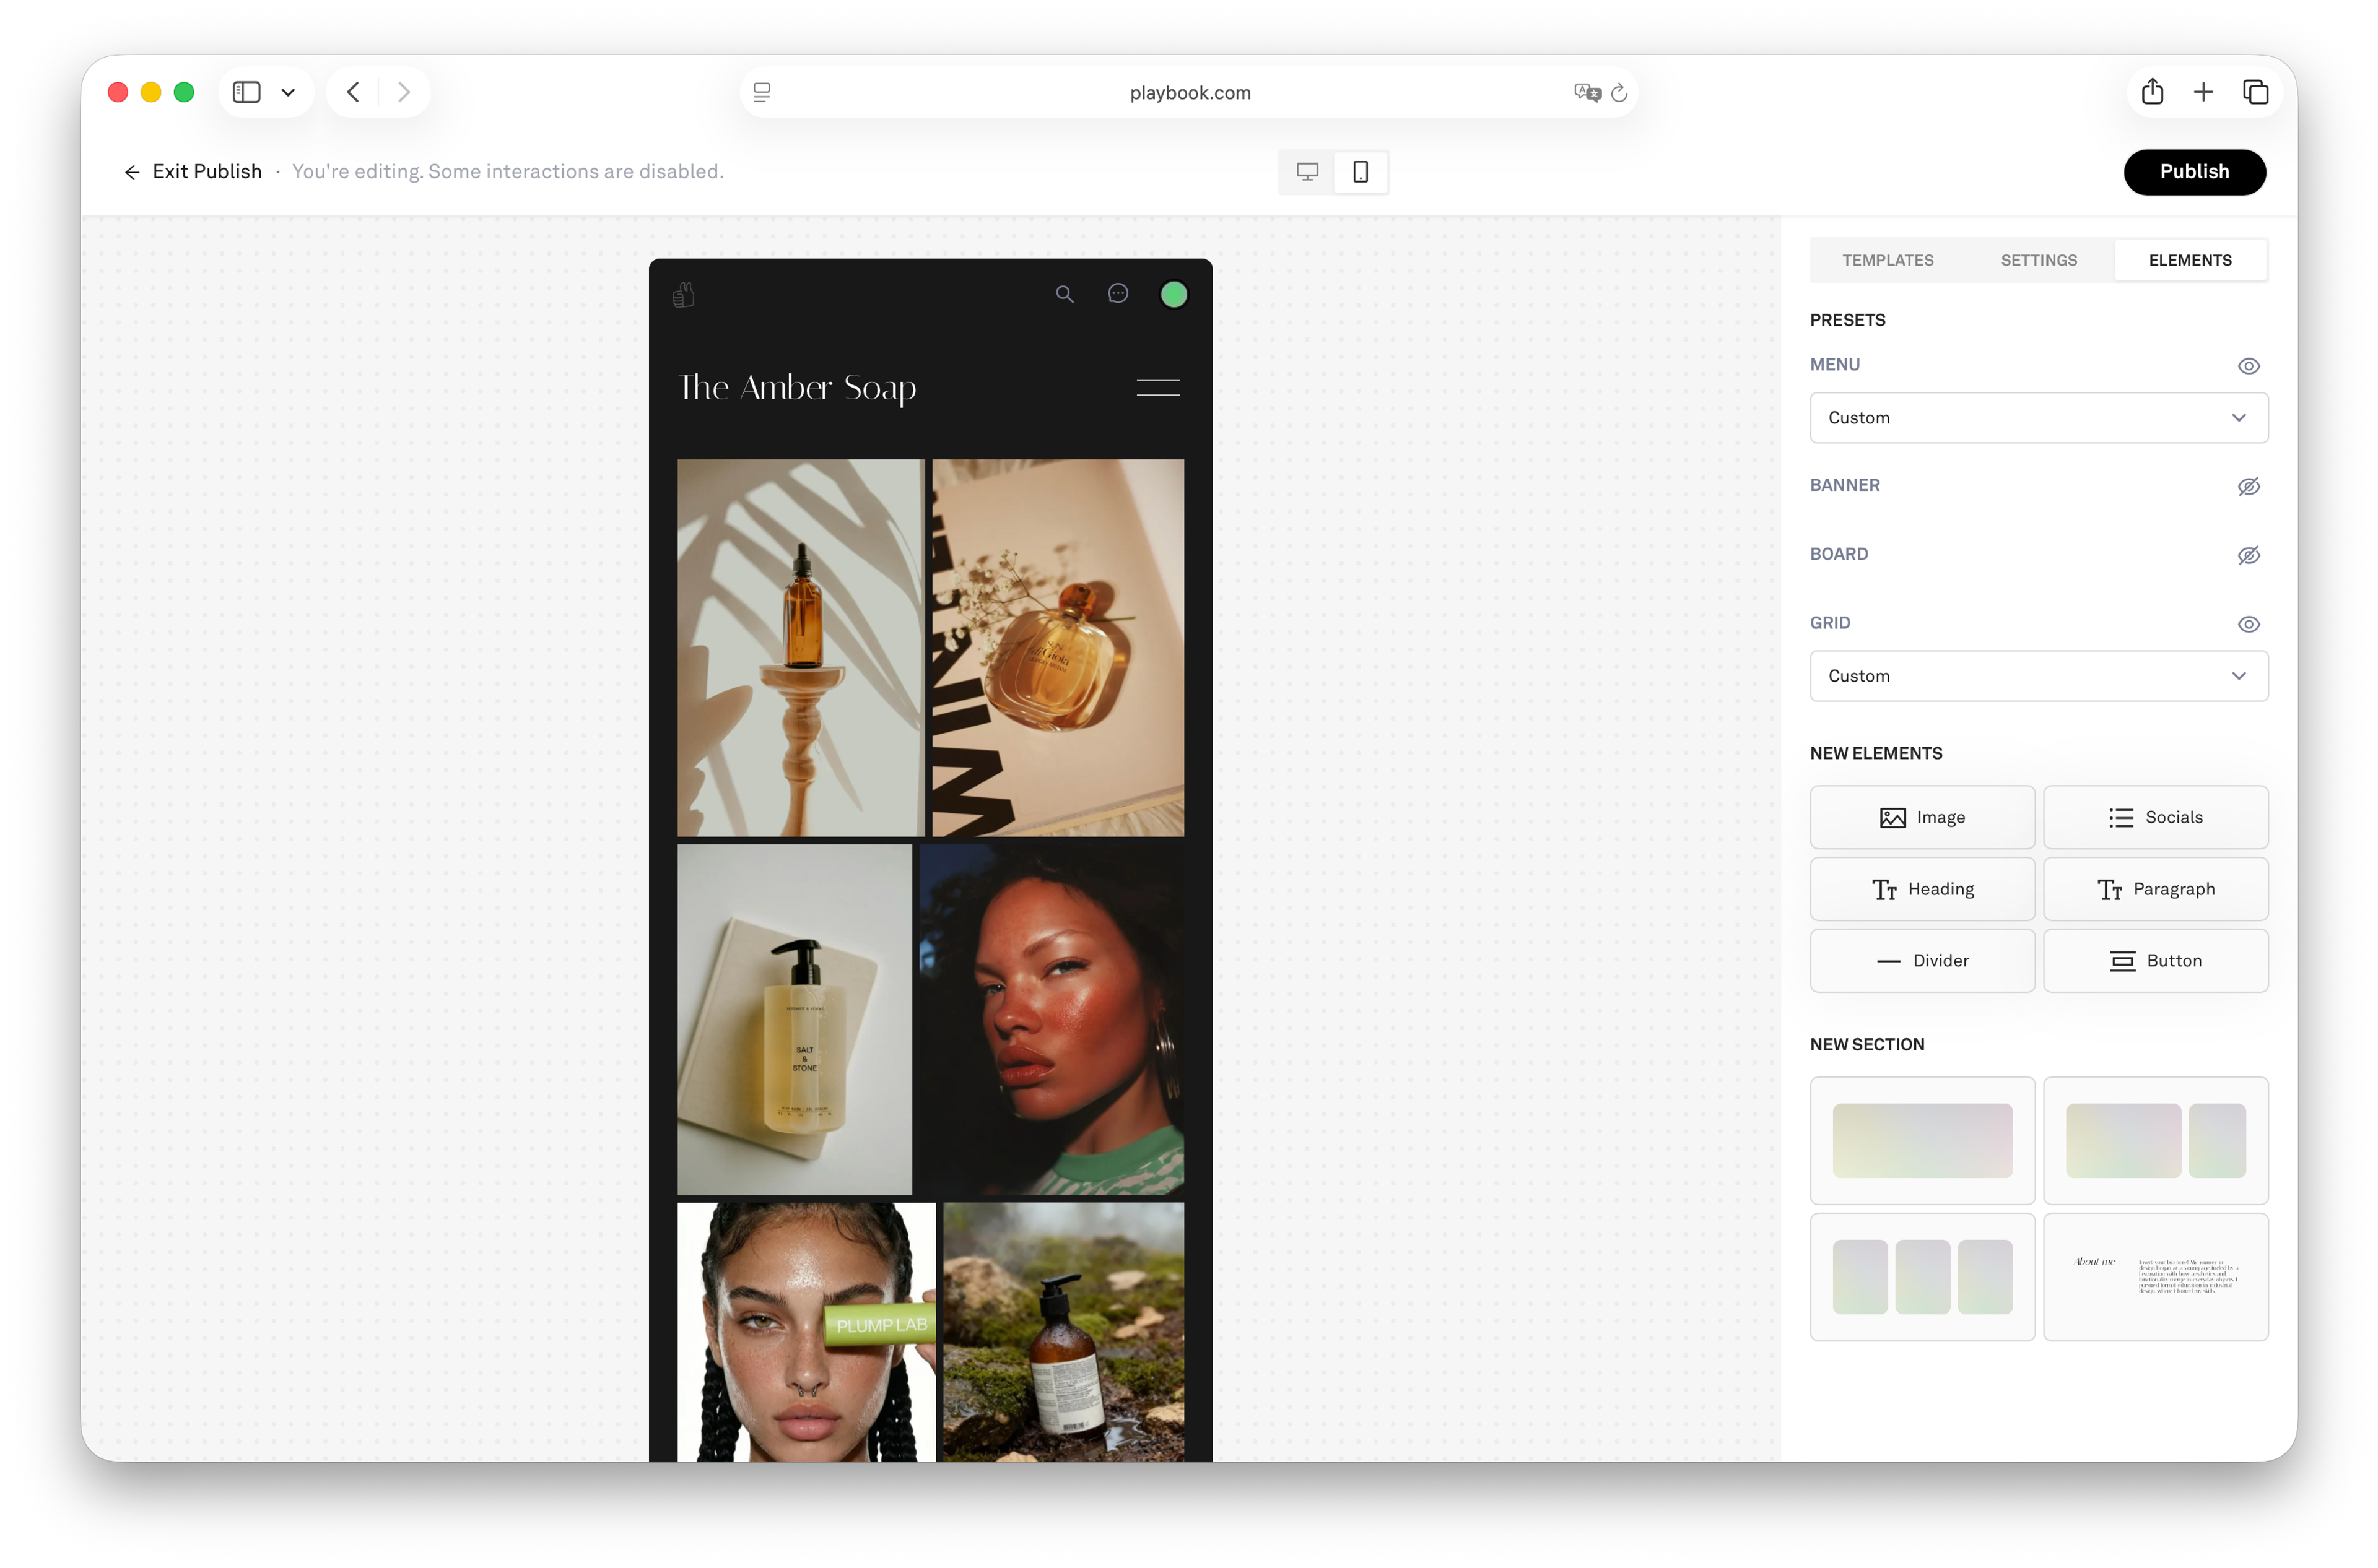Select the Plump Lab face image
2378x1568 pixels.
(x=806, y=1332)
